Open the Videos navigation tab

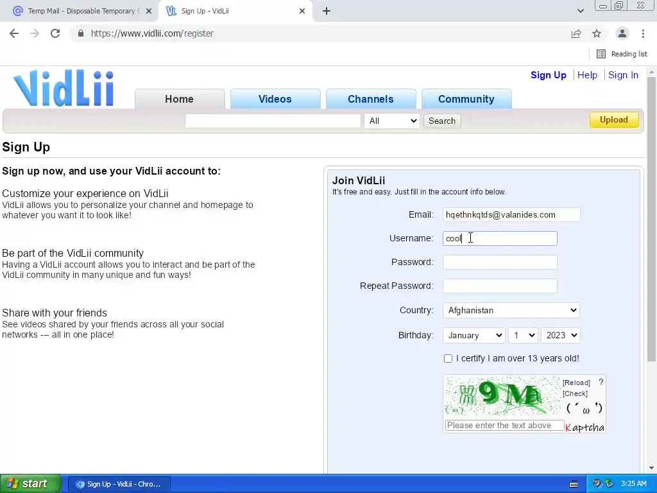275,99
